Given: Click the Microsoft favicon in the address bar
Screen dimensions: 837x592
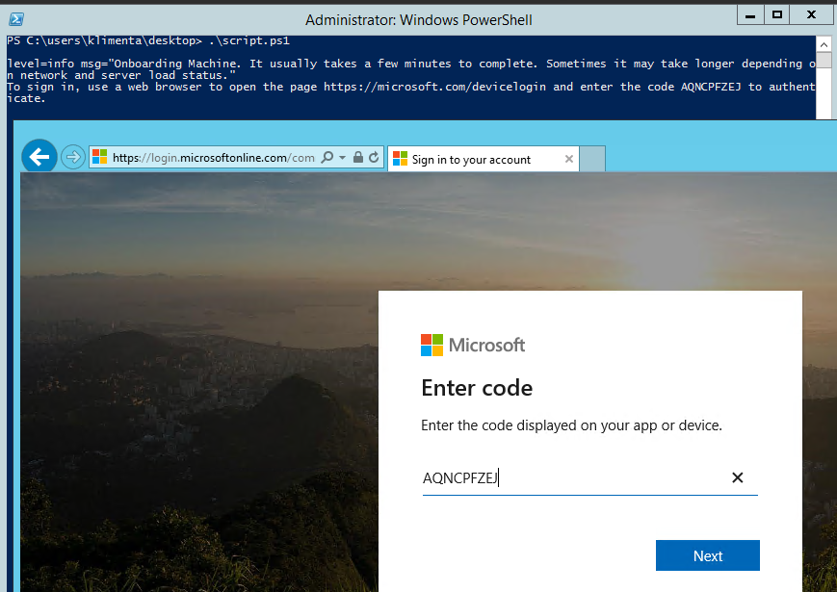Looking at the screenshot, I should (x=100, y=157).
